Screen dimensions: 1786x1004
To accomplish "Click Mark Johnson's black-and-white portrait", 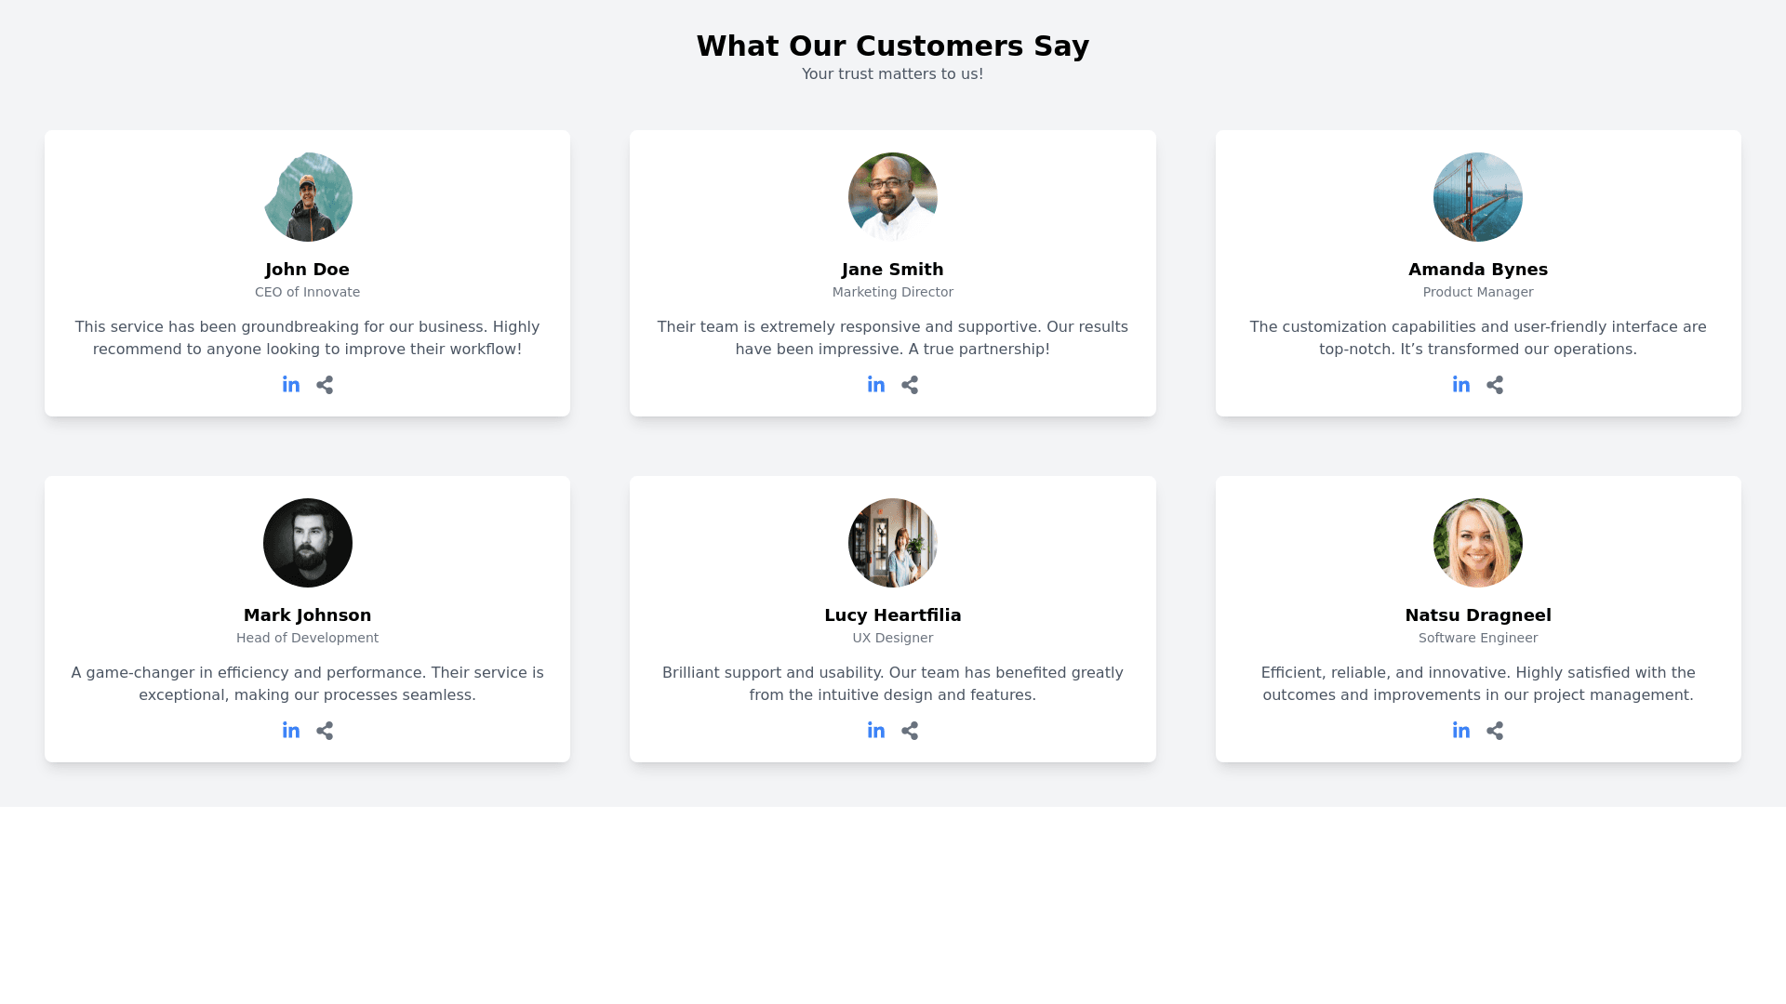I will (308, 543).
